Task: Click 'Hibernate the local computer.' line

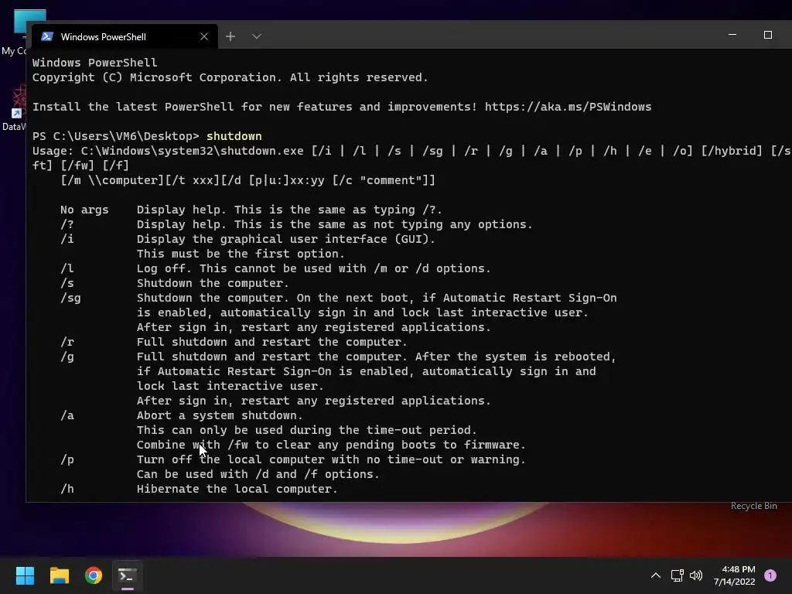Action: (x=237, y=489)
